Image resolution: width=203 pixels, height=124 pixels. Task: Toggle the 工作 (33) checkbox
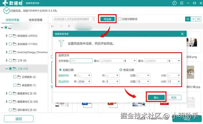[x=10, y=69]
